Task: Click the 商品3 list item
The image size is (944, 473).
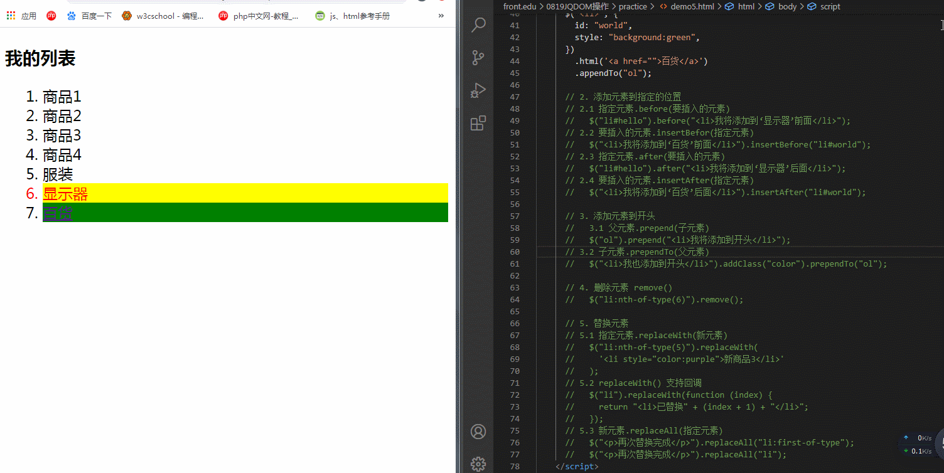Action: (x=62, y=136)
